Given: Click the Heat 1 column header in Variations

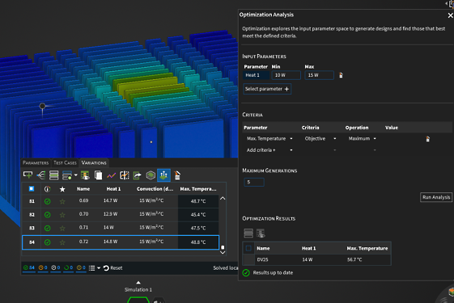Looking at the screenshot, I should tap(113, 189).
